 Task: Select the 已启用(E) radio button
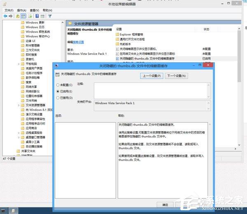click(x=58, y=92)
